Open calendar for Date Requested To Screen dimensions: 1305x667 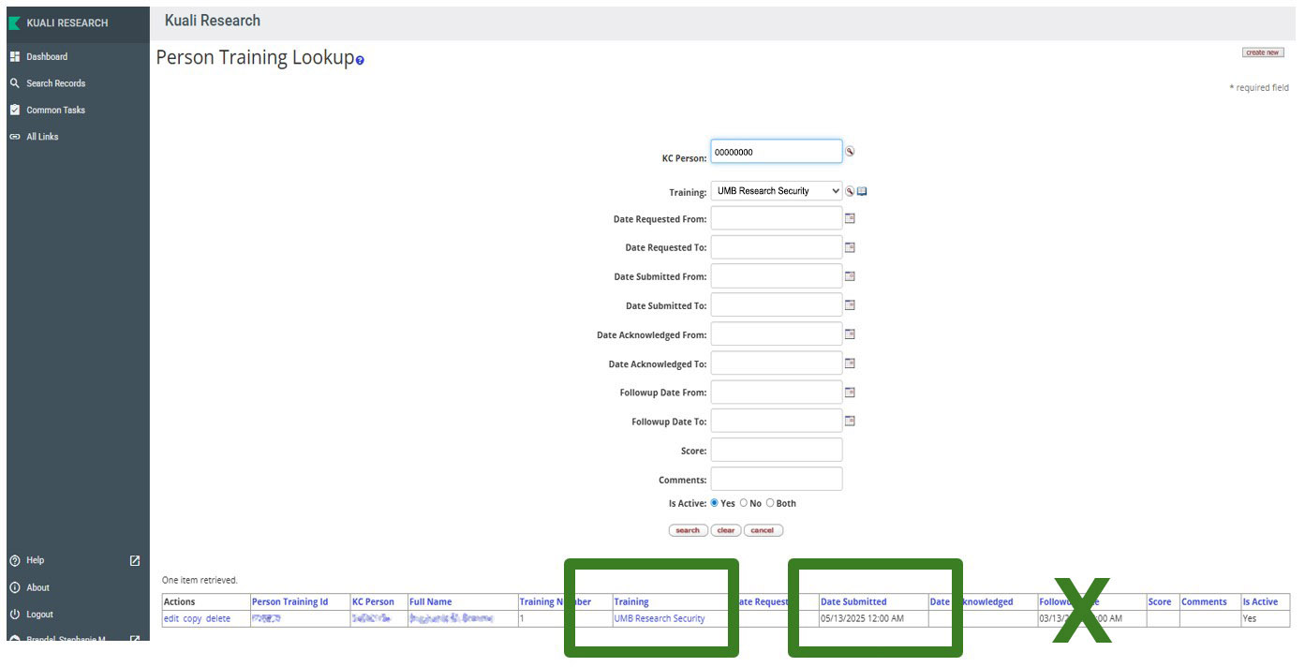click(851, 247)
